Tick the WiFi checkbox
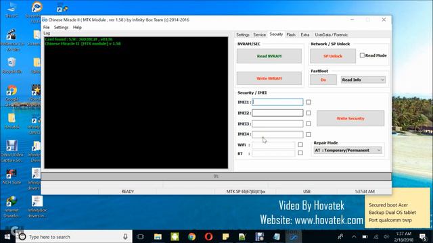The image size is (433, 243). point(300,144)
